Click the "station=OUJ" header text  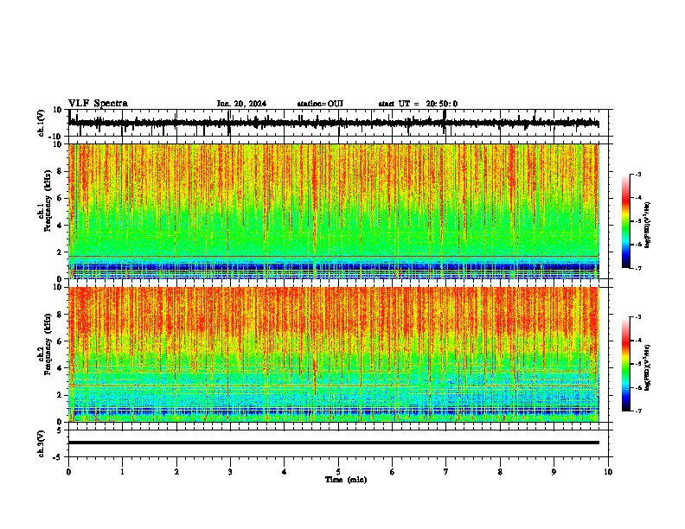(320, 104)
